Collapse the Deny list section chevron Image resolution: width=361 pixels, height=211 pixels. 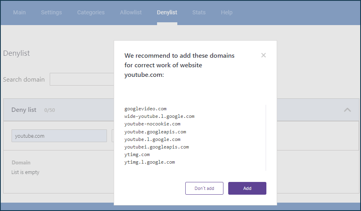[347, 110]
